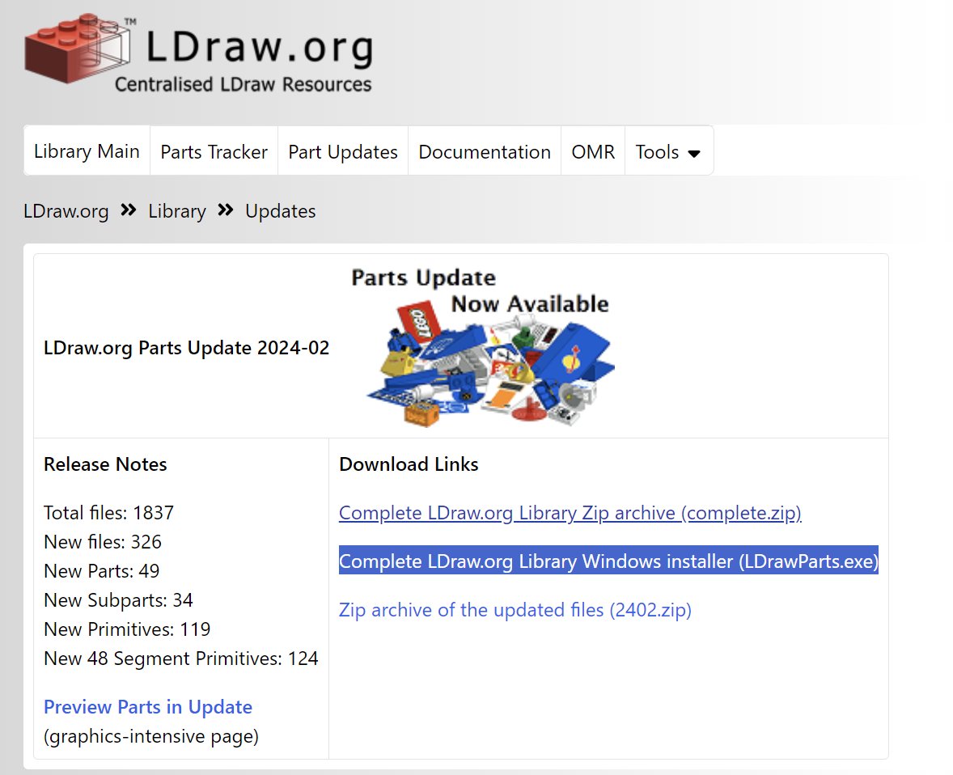Navigate to Library breadcrumb
The image size is (953, 775).
(177, 211)
